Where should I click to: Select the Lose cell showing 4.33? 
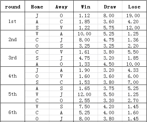[x=134, y=70]
